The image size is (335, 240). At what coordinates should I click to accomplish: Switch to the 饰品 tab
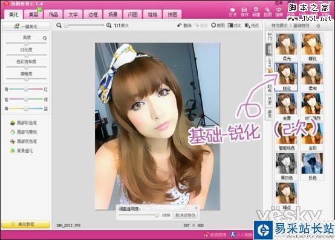pyautogui.click(x=53, y=15)
